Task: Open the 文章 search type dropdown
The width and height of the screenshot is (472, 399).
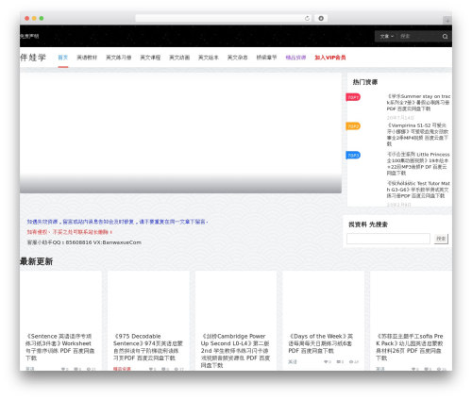Action: click(x=387, y=37)
